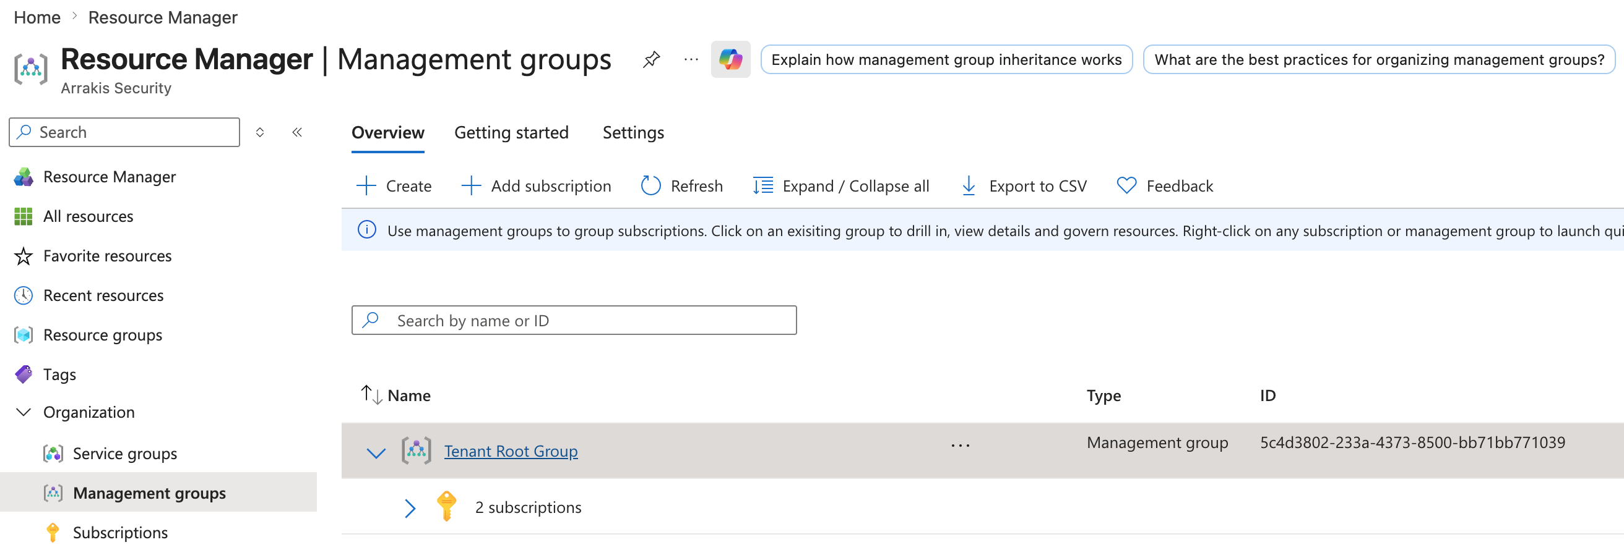Open the Tenant Root Group link
Screen dimensions: 1624x550
511,452
